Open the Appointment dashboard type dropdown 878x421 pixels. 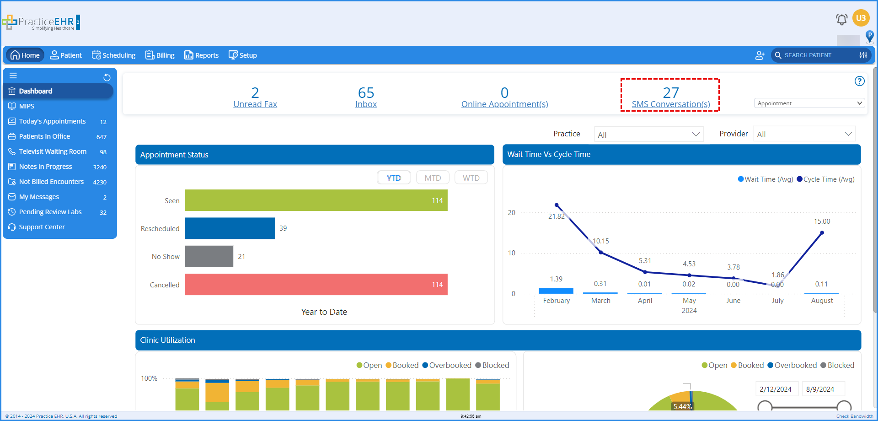coord(809,103)
